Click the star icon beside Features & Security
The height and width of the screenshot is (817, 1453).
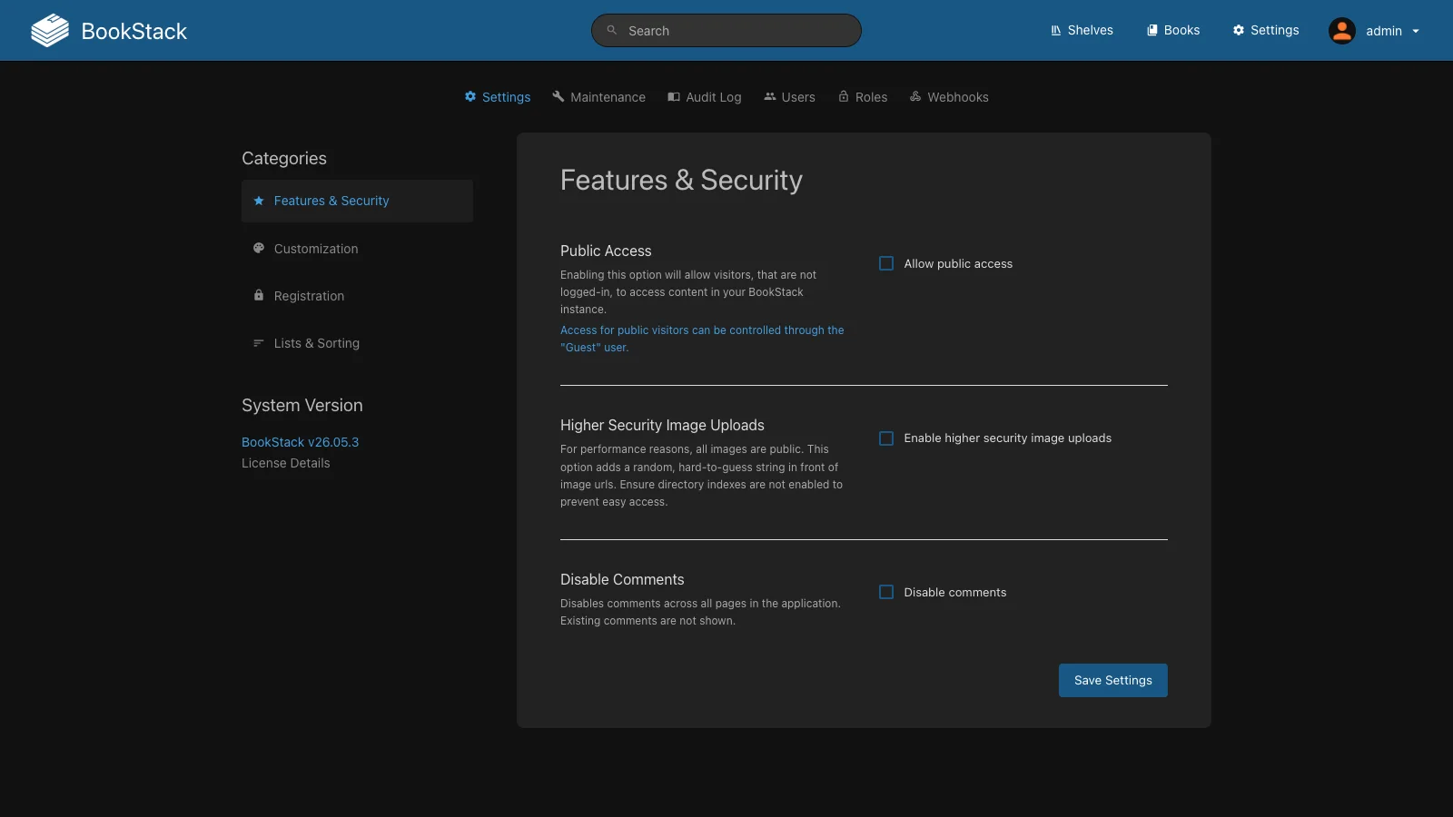[259, 201]
